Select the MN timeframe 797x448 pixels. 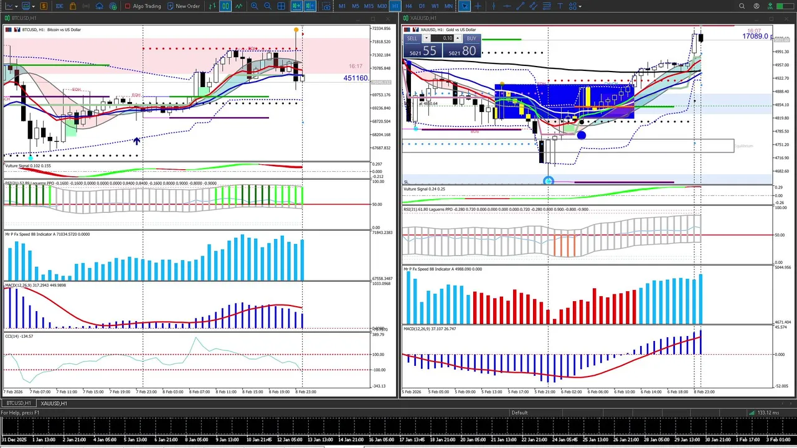click(x=448, y=6)
